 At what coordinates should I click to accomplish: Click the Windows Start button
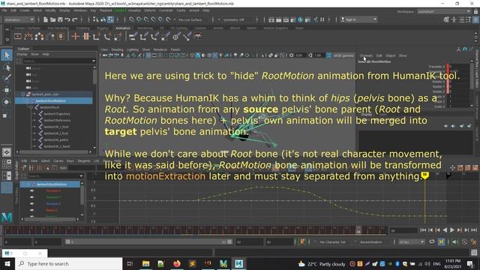tap(7, 263)
